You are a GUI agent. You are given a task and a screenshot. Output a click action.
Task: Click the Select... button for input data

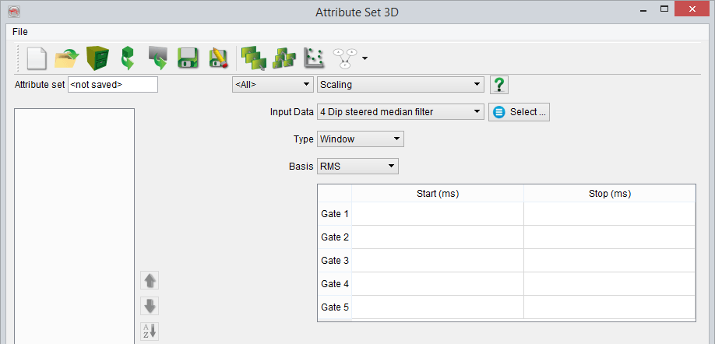[520, 112]
